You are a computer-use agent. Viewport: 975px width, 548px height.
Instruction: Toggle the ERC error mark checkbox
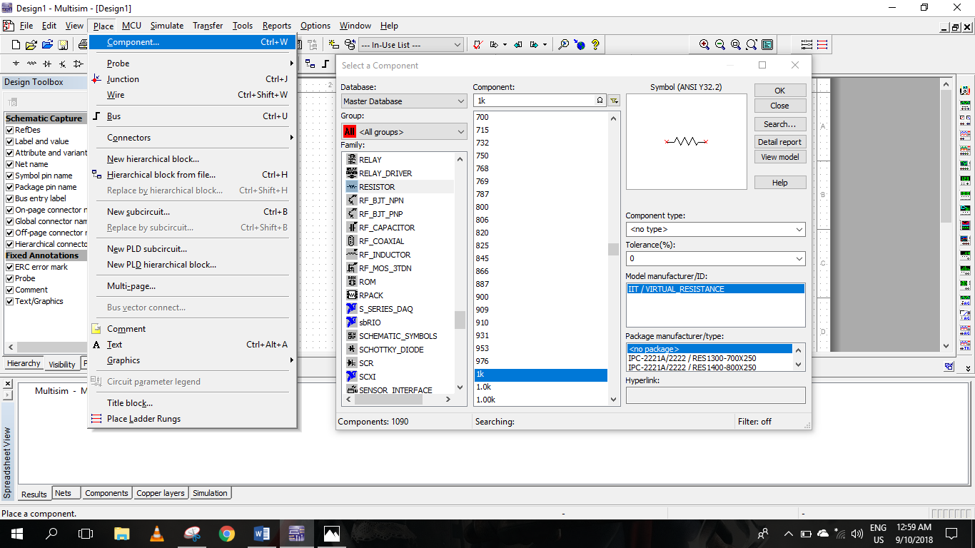[x=10, y=267]
